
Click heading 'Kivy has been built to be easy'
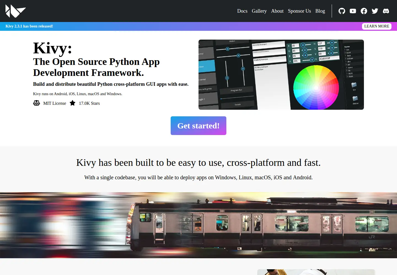[x=198, y=163]
